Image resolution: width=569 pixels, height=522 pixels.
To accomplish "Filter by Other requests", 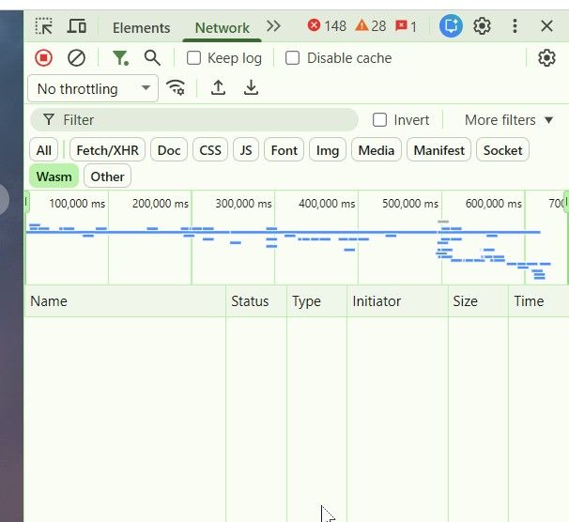I will 107,177.
